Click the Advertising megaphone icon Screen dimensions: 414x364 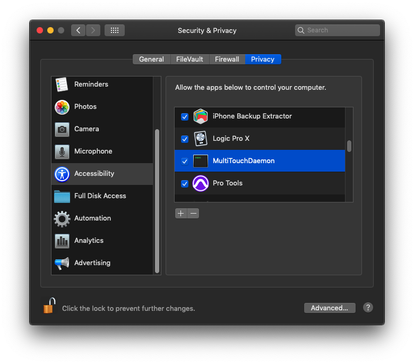pyautogui.click(x=62, y=263)
